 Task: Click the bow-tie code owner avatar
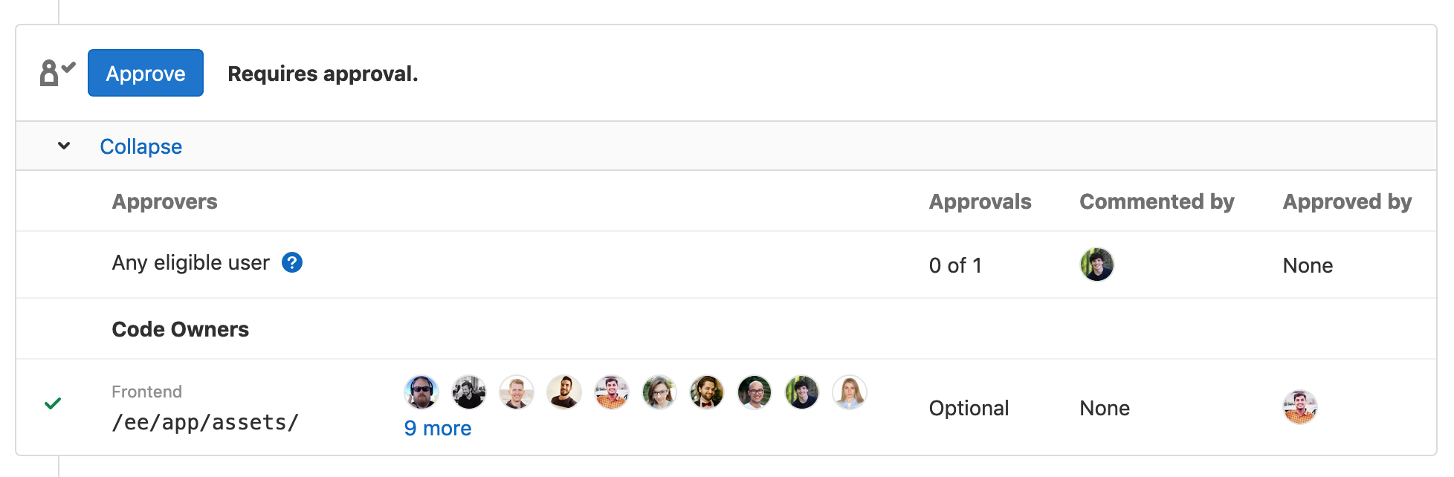[x=707, y=392]
